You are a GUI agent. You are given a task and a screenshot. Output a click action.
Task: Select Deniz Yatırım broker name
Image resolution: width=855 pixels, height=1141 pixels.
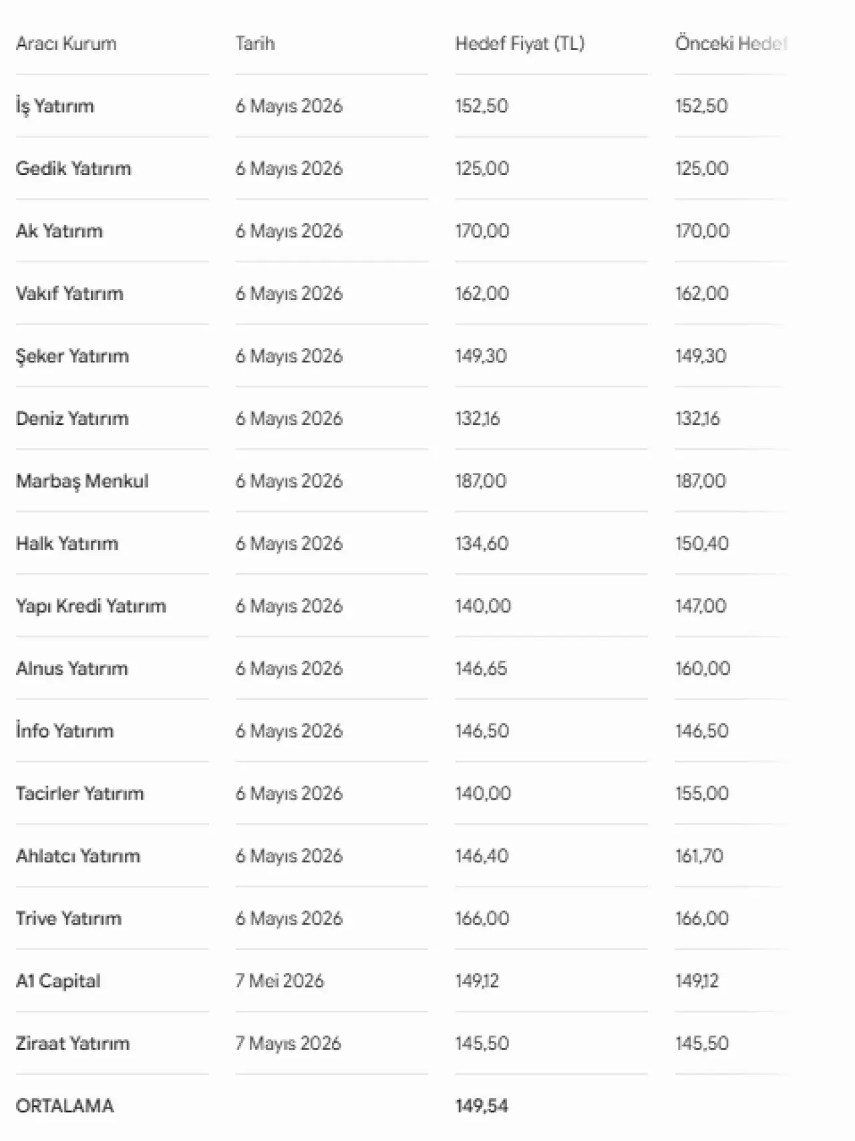pyautogui.click(x=72, y=419)
